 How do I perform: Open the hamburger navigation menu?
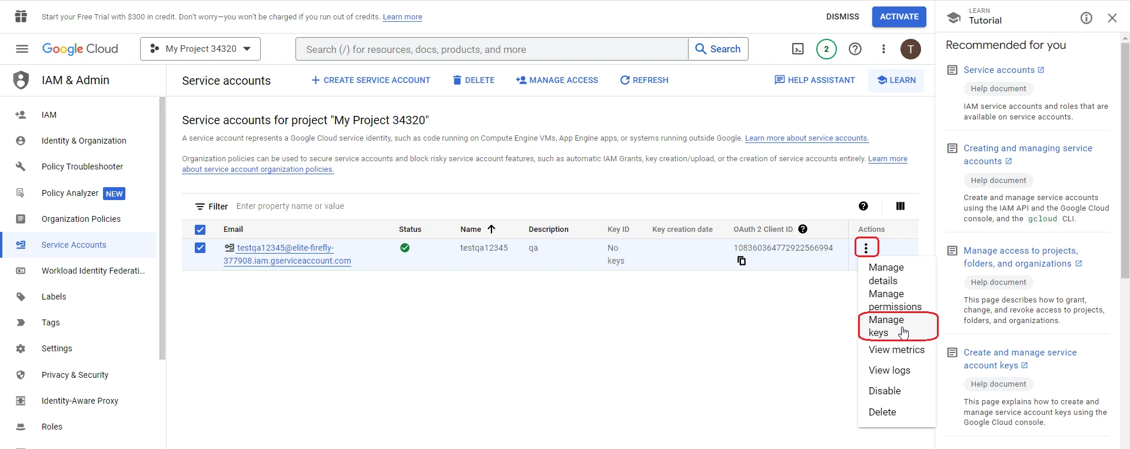[x=22, y=49]
